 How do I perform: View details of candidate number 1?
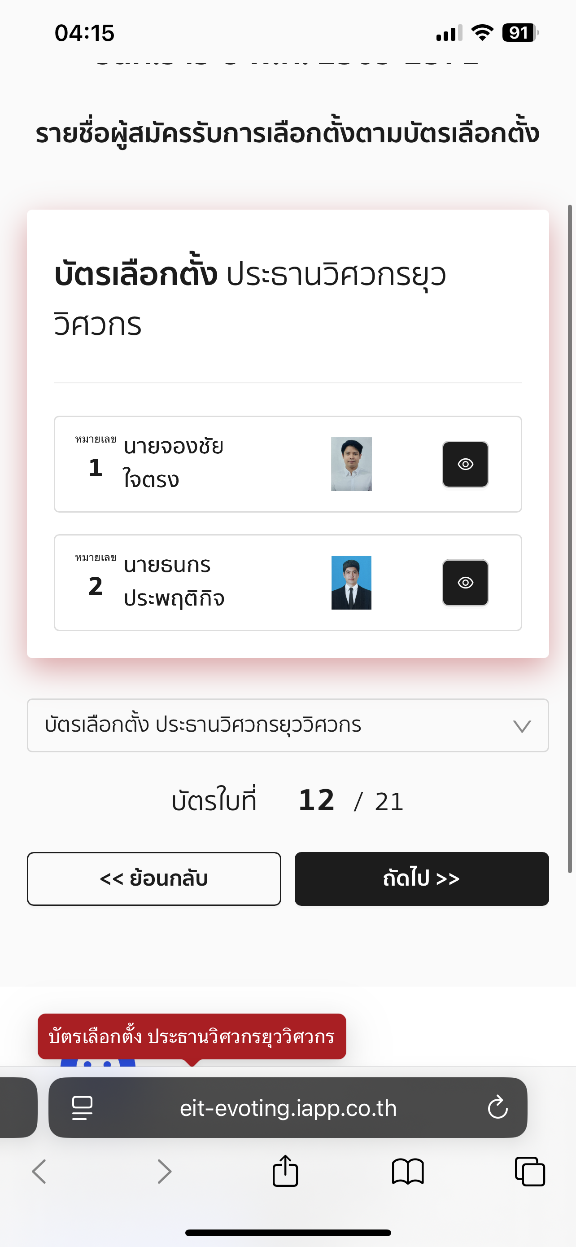465,464
